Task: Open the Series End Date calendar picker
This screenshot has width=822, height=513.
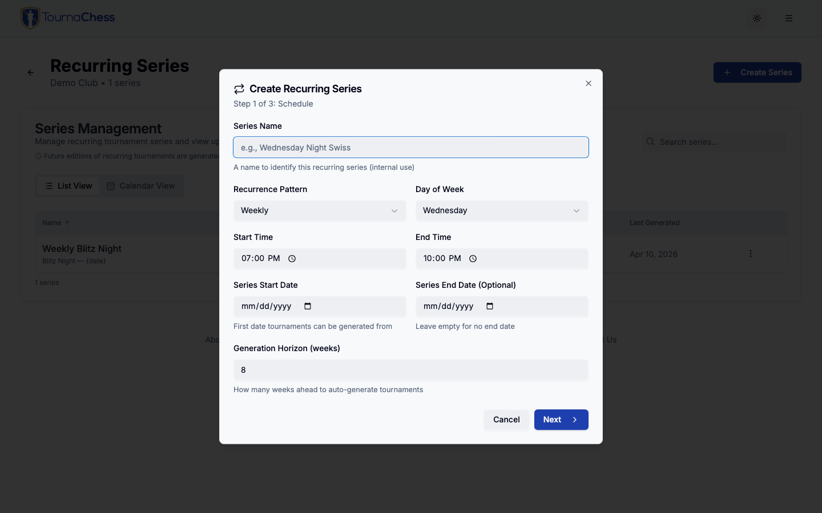Action: click(x=490, y=307)
